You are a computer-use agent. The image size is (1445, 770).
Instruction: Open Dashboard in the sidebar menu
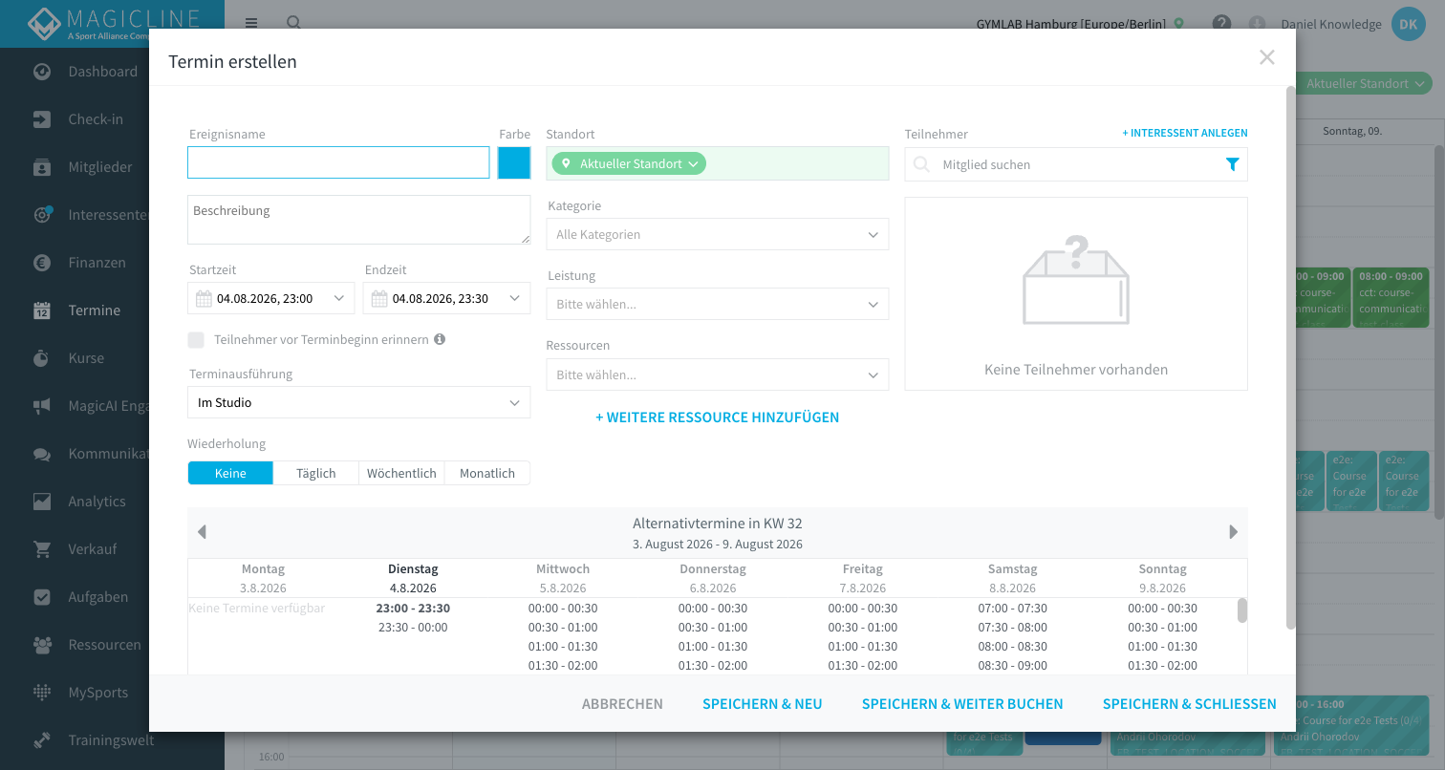click(x=103, y=72)
